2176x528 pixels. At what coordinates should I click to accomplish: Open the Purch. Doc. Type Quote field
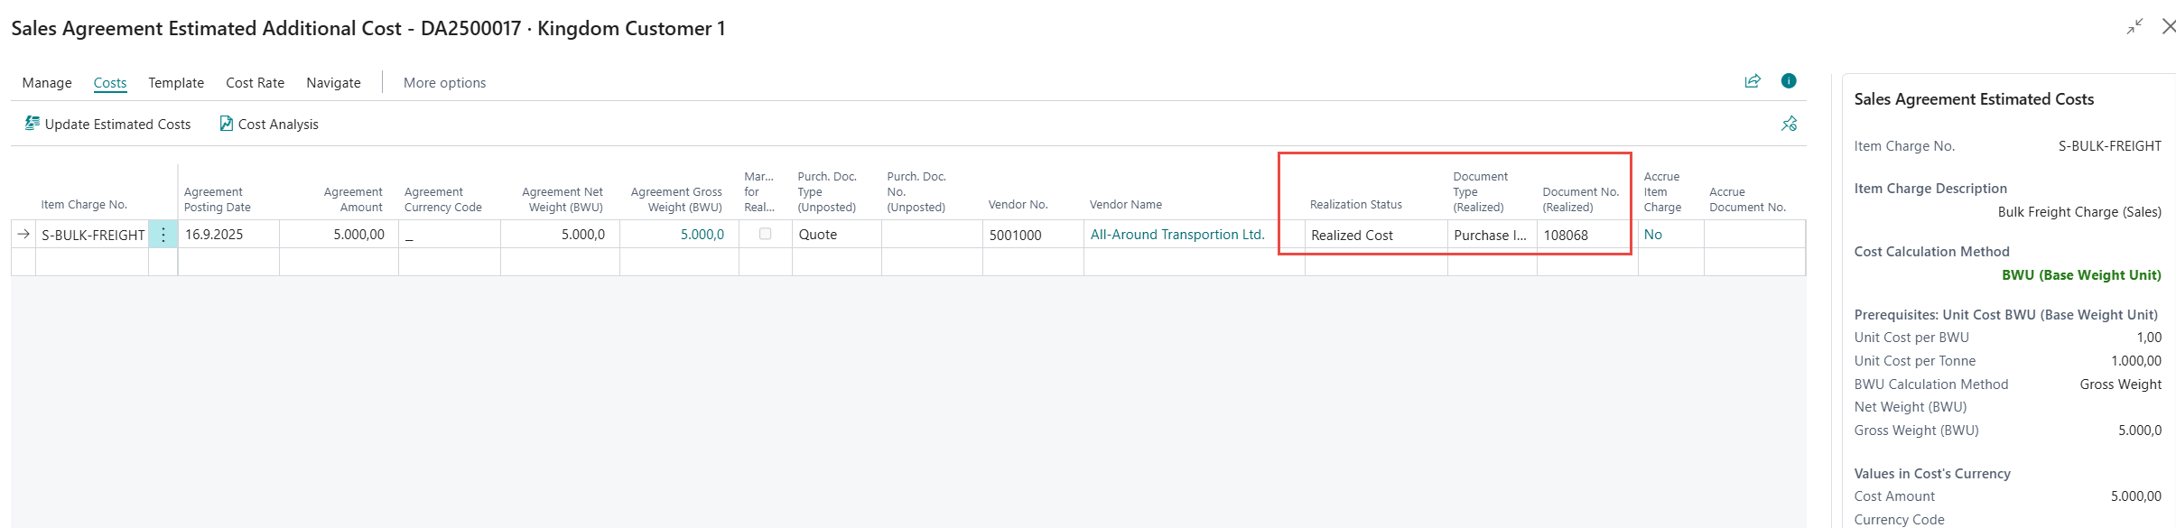[x=835, y=235]
